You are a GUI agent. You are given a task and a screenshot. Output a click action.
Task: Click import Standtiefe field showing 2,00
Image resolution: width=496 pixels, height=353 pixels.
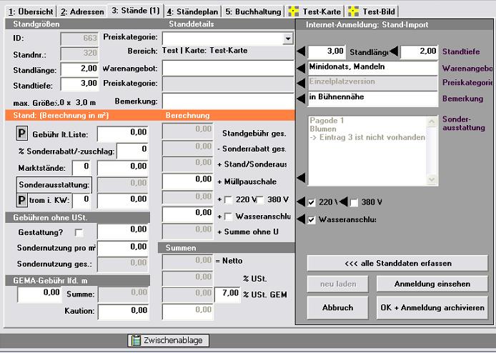point(419,52)
